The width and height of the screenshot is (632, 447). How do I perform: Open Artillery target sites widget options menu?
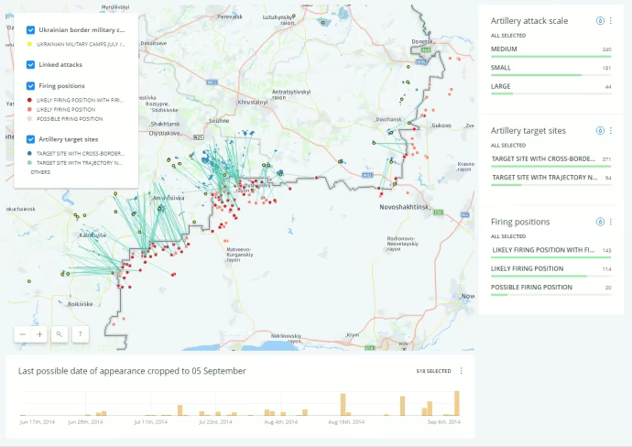611,131
